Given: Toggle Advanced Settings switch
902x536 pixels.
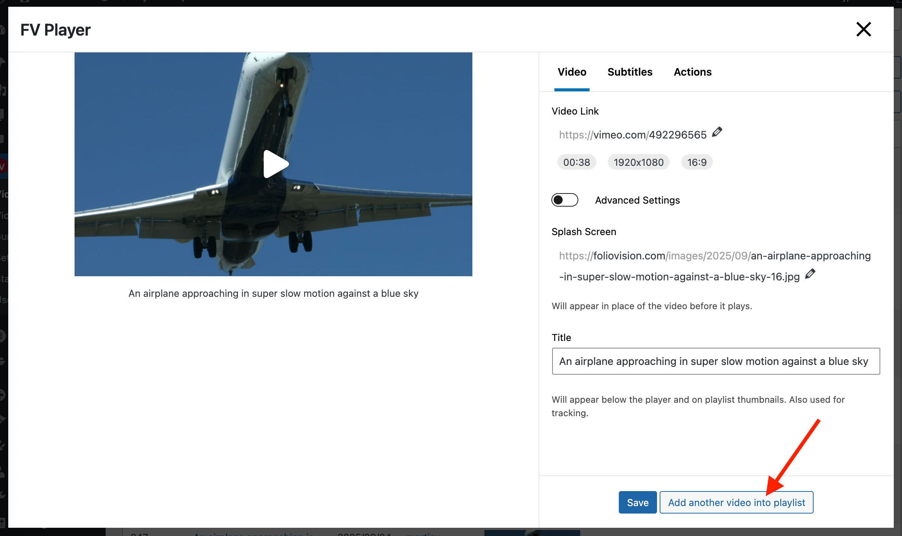Looking at the screenshot, I should 564,200.
